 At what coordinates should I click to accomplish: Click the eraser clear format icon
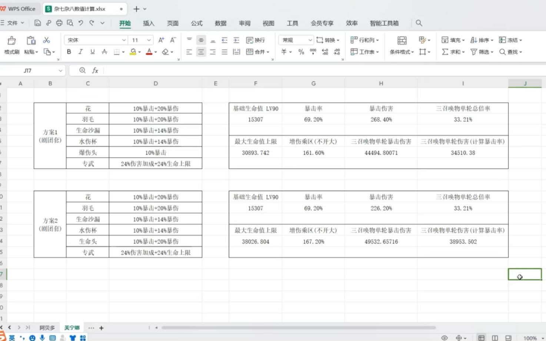click(x=165, y=52)
